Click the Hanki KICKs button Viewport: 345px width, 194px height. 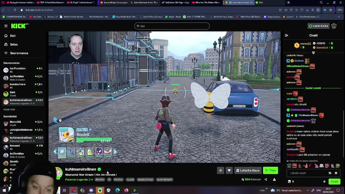coord(318,26)
